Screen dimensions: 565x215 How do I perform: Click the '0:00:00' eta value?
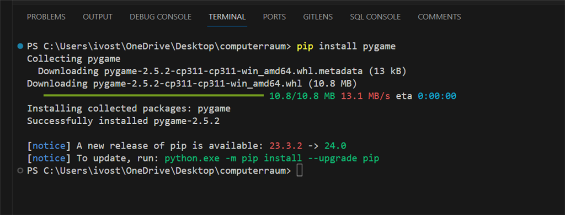pos(437,96)
